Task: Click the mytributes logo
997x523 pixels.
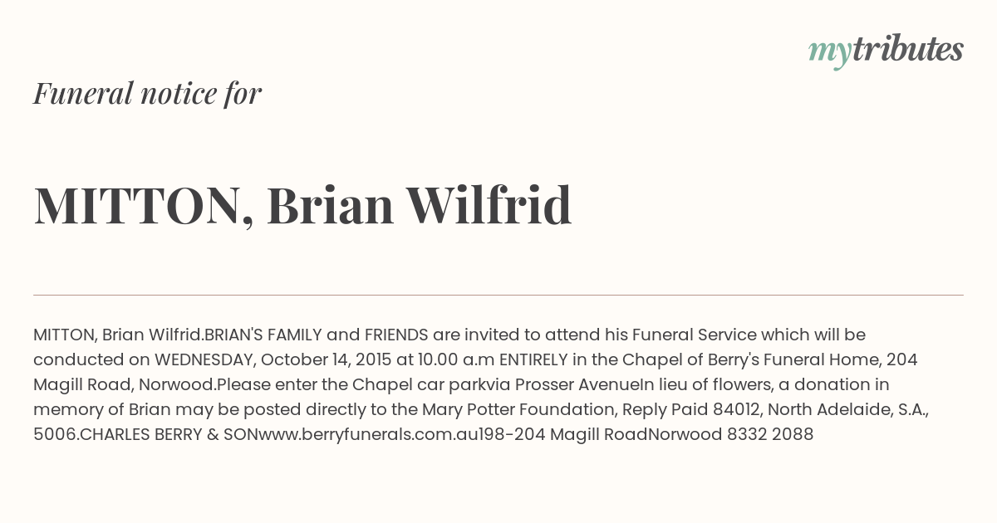Action: (x=886, y=51)
